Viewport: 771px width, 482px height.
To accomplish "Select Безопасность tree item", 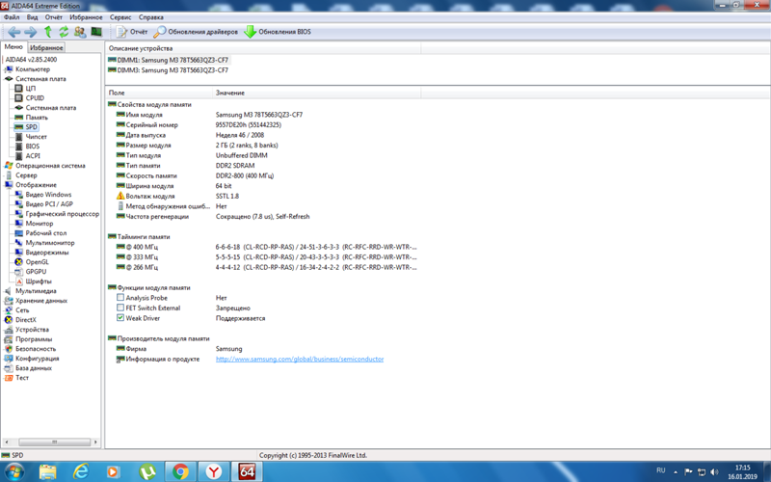I will point(36,349).
